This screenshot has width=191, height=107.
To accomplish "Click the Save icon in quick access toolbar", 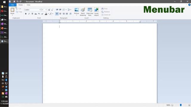I will point(14,1).
